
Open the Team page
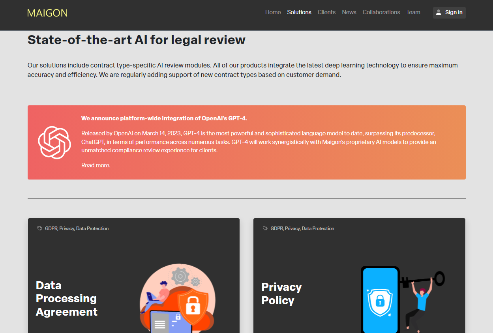[413, 12]
